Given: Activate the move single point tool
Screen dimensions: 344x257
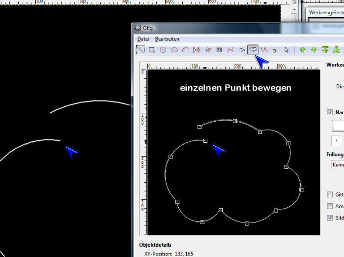Looking at the screenshot, I should point(253,50).
